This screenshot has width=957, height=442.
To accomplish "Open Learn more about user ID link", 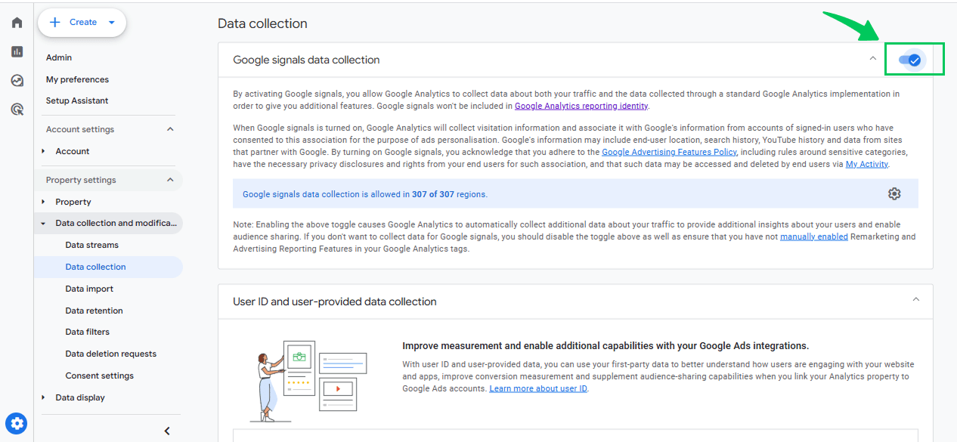I will 538,388.
